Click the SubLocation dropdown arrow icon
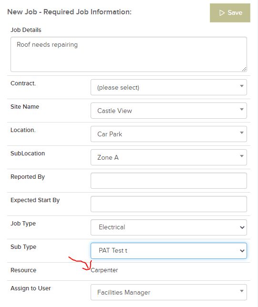258x307 pixels. click(x=242, y=156)
